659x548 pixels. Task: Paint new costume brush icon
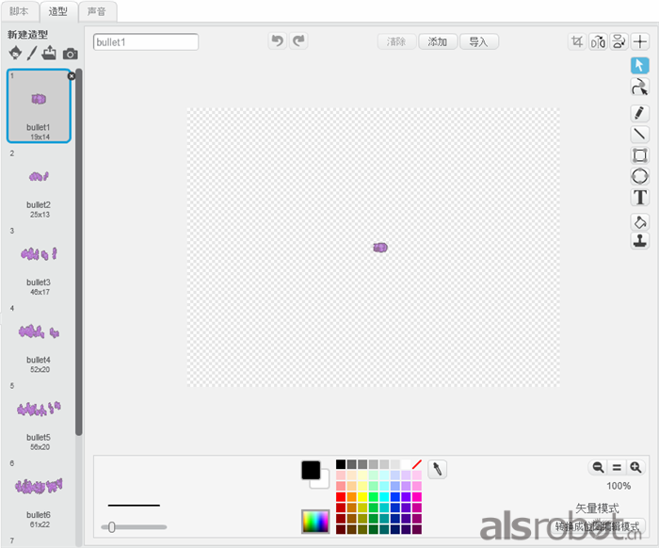click(x=32, y=53)
